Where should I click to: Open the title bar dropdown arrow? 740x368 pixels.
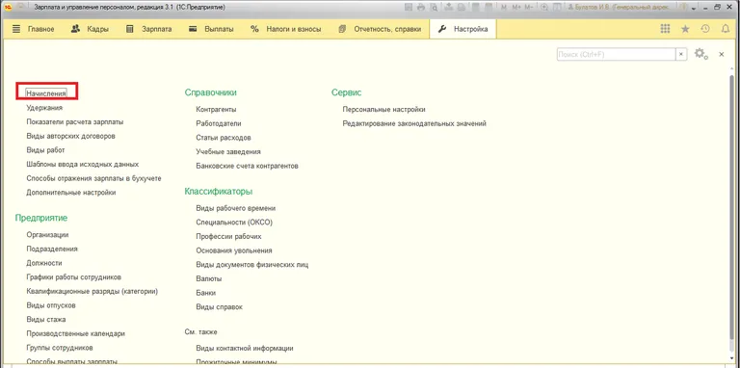[694, 8]
